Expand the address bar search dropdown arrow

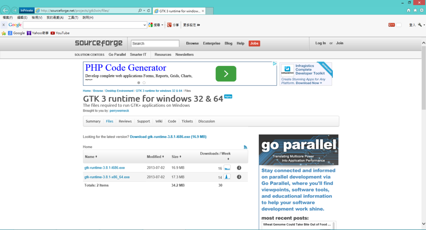[x=144, y=10]
